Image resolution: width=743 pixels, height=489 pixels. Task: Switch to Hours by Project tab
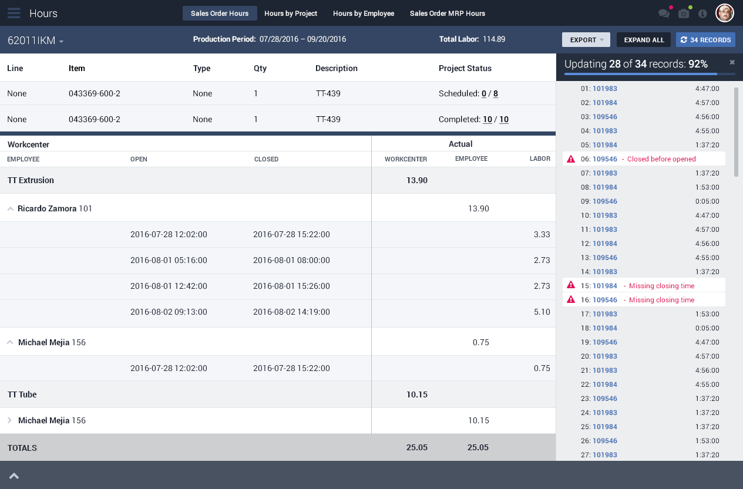[x=291, y=14]
